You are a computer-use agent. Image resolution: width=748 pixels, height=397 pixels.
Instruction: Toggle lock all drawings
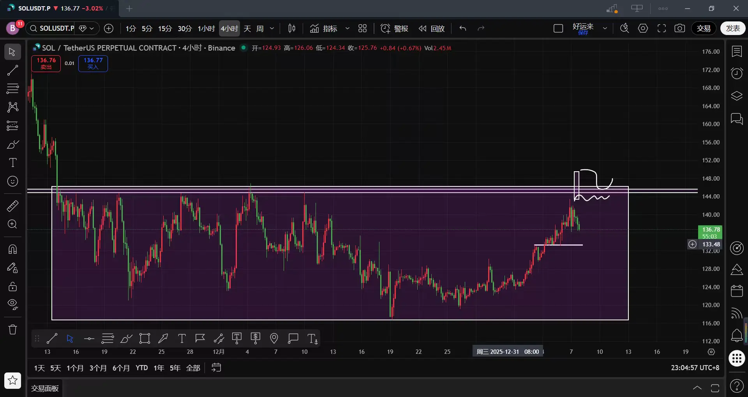pos(12,286)
